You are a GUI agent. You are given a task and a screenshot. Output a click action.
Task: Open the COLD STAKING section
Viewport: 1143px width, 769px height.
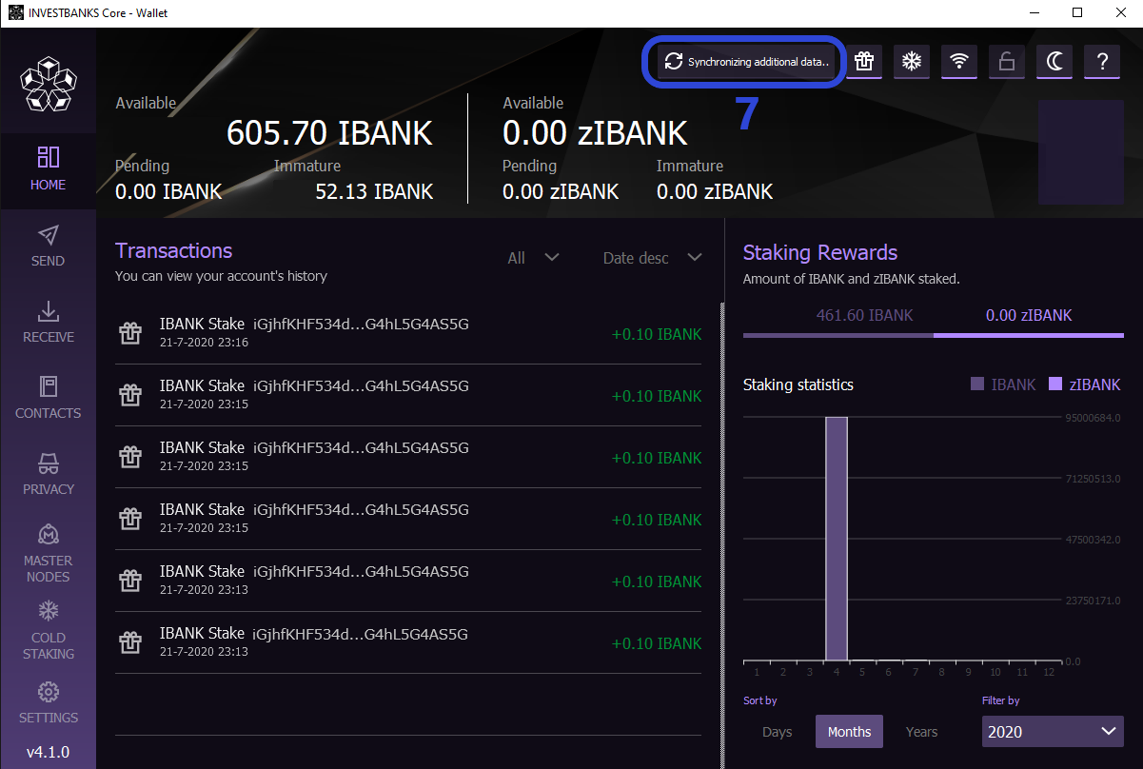click(x=48, y=630)
